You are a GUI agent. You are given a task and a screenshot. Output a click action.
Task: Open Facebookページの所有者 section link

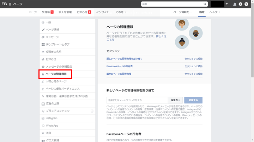tap(119, 66)
